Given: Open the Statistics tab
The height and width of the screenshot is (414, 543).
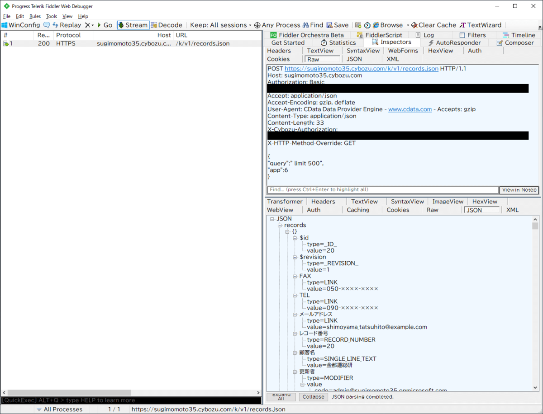Looking at the screenshot, I should pyautogui.click(x=338, y=42).
